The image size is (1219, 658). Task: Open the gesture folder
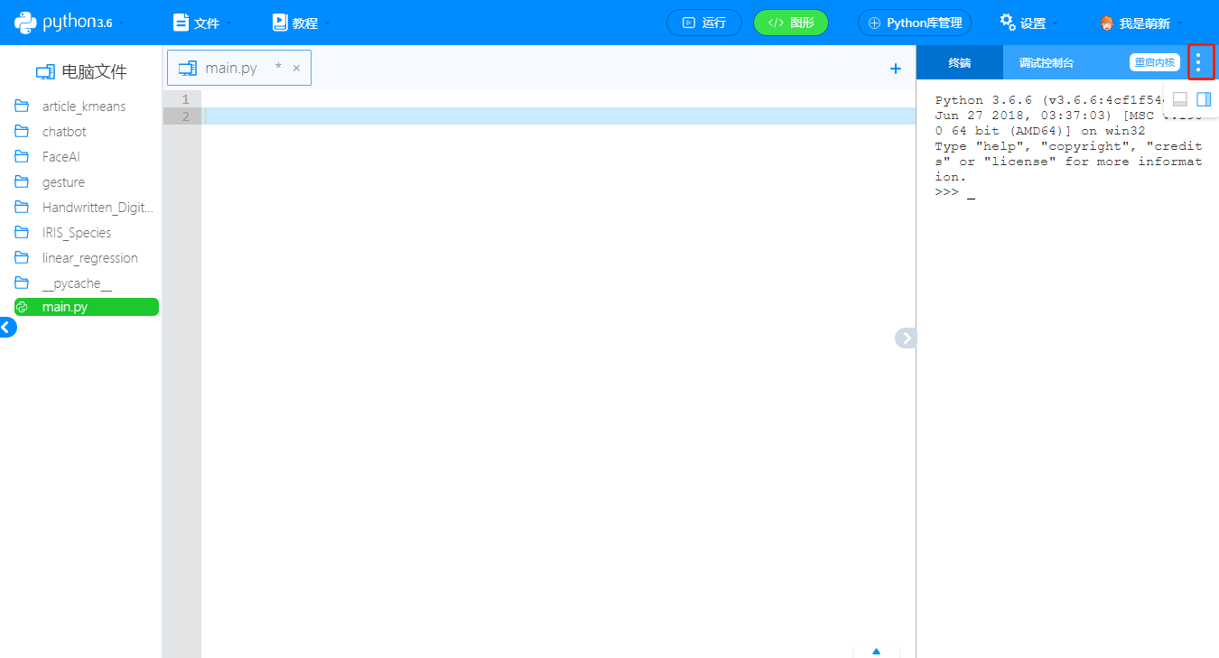click(x=63, y=182)
